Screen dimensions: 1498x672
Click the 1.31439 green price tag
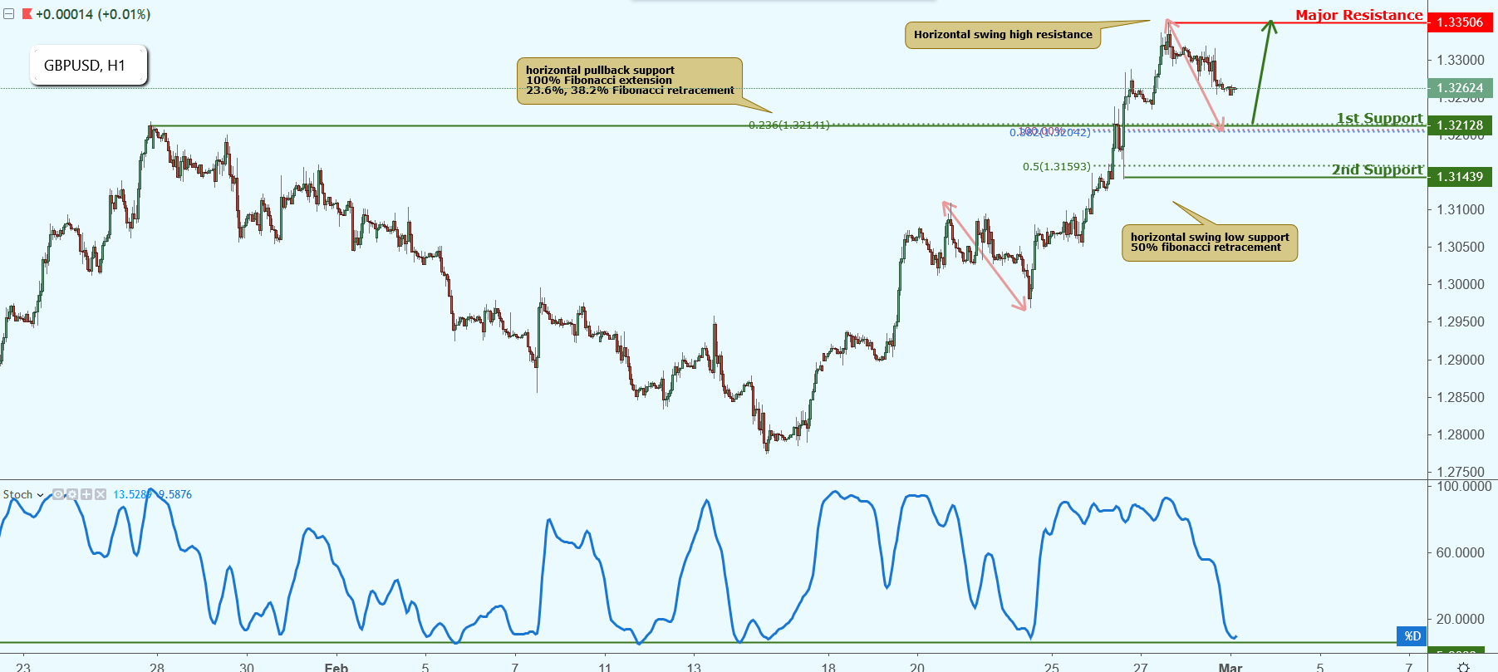[1460, 177]
